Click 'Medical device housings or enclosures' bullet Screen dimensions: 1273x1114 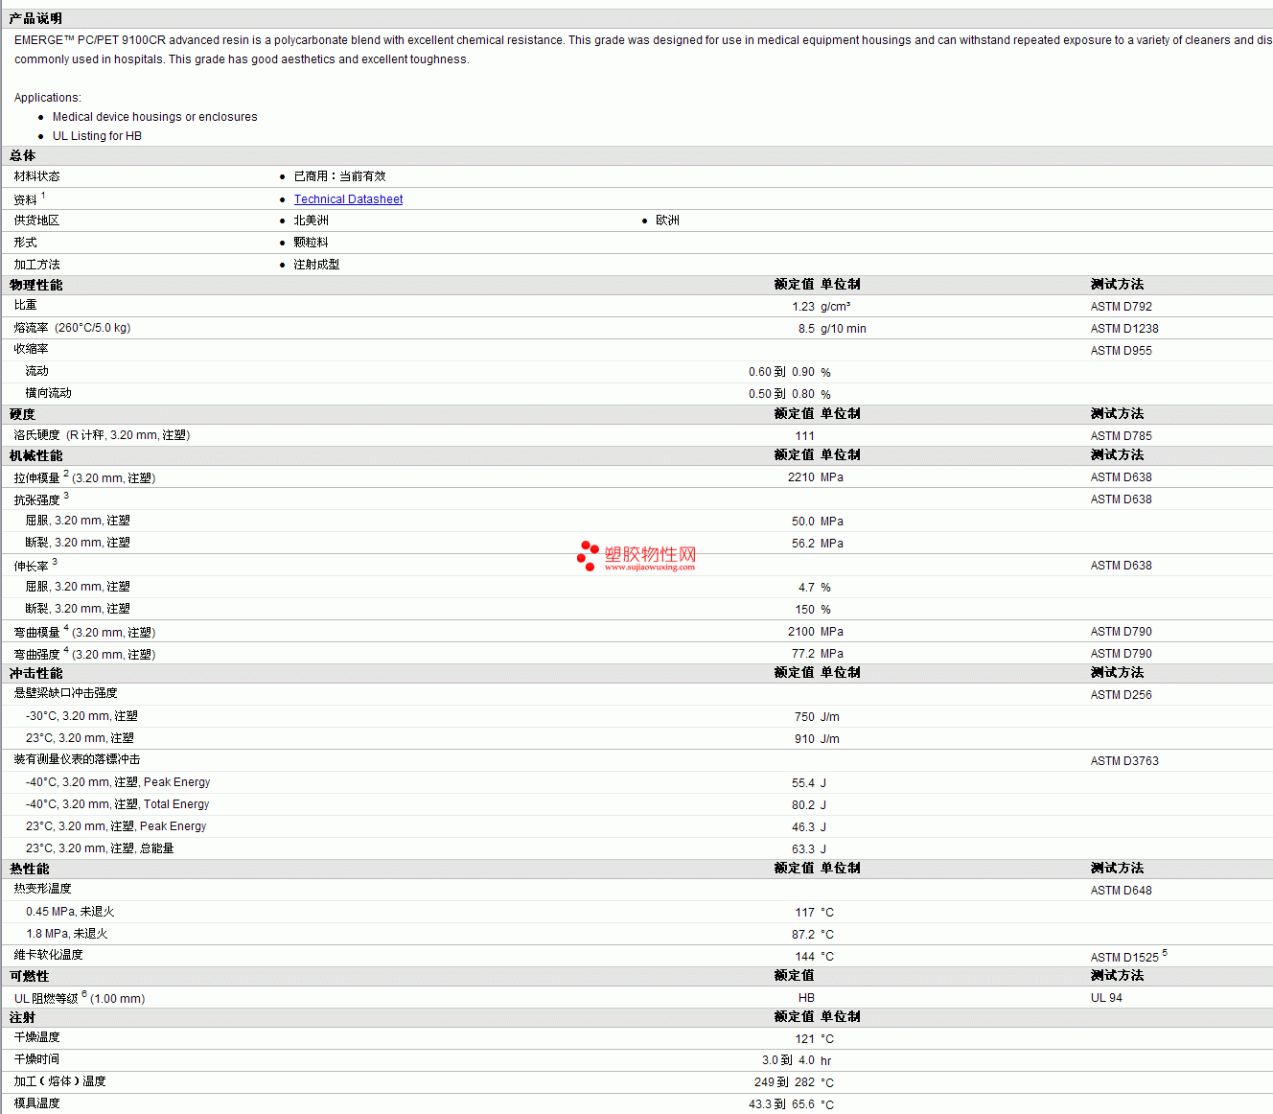154,117
